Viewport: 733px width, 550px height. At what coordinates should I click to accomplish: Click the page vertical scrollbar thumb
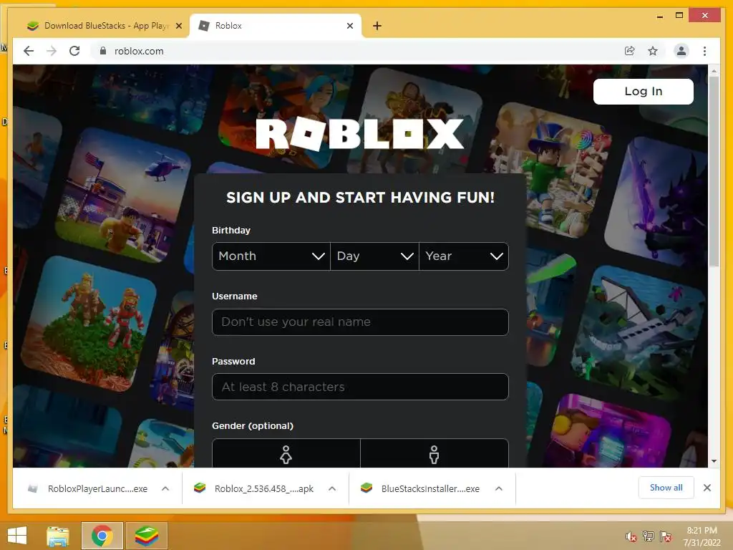tap(714, 170)
